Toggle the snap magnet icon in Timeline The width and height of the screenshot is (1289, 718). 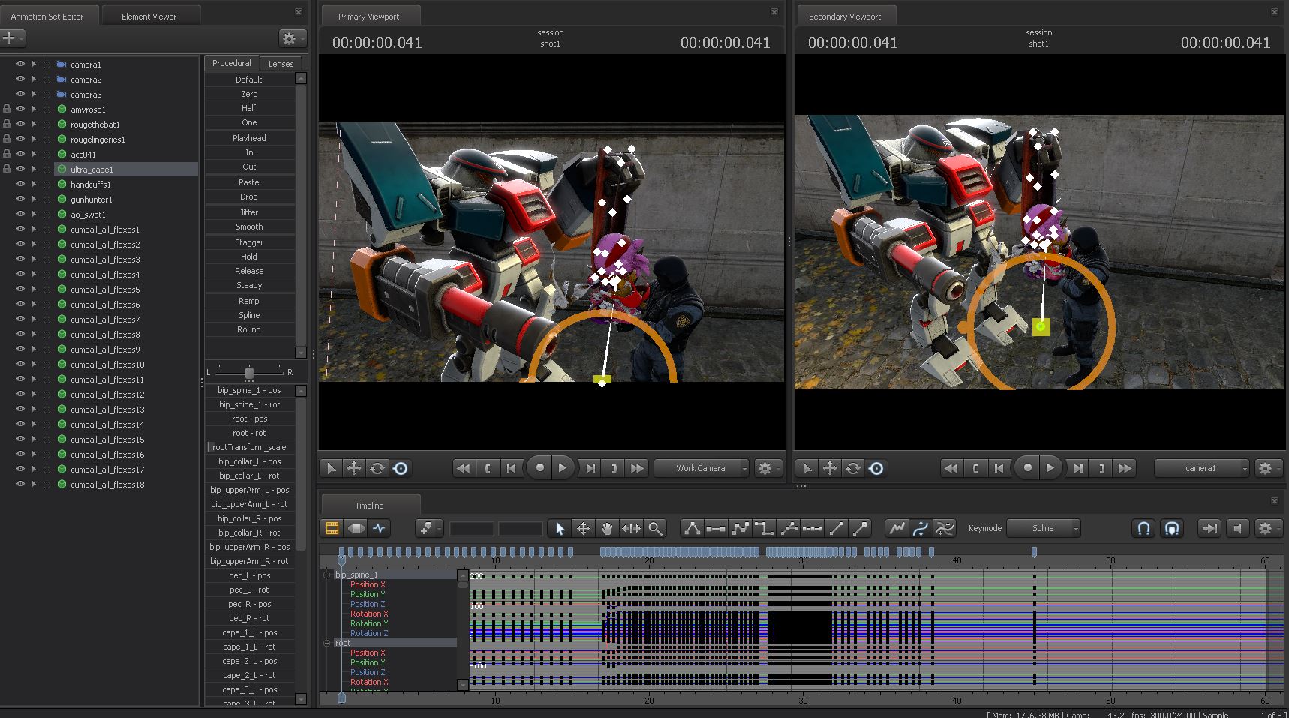[1143, 528]
